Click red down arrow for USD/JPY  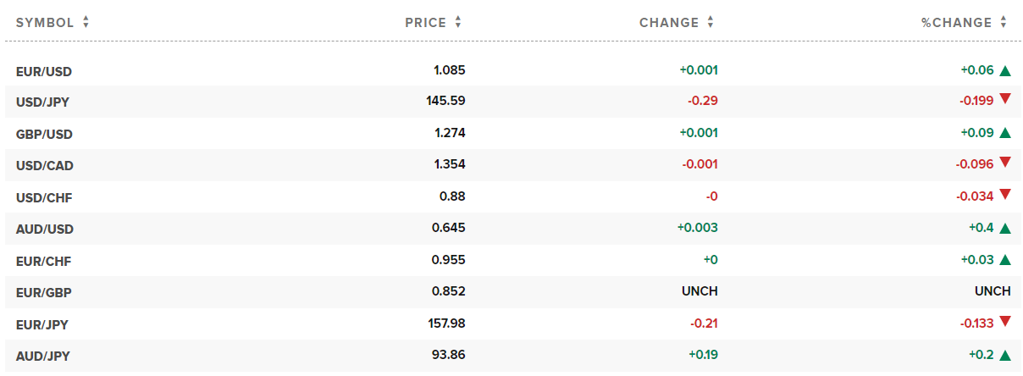pyautogui.click(x=1005, y=100)
